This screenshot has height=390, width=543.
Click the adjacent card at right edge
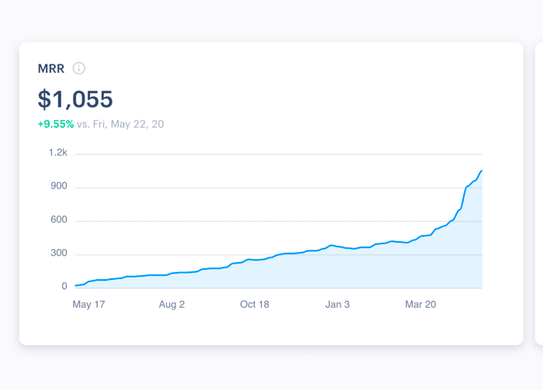tap(539, 194)
